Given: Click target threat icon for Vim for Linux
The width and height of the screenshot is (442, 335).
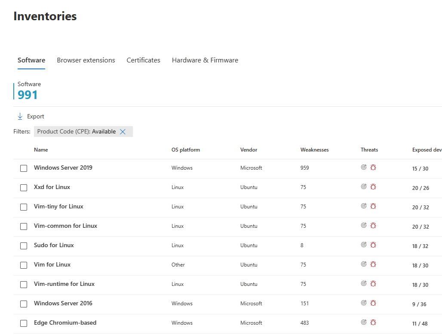Looking at the screenshot, I should [364, 264].
